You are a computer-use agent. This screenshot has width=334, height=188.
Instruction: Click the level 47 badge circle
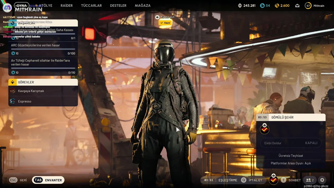[x=308, y=5]
